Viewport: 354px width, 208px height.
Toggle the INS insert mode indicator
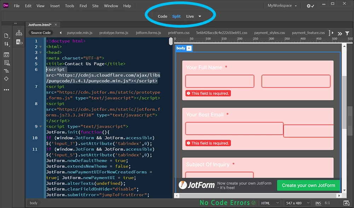coord(318,203)
